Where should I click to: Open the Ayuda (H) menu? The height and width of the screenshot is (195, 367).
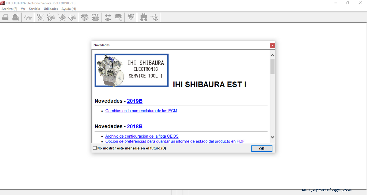(69, 9)
